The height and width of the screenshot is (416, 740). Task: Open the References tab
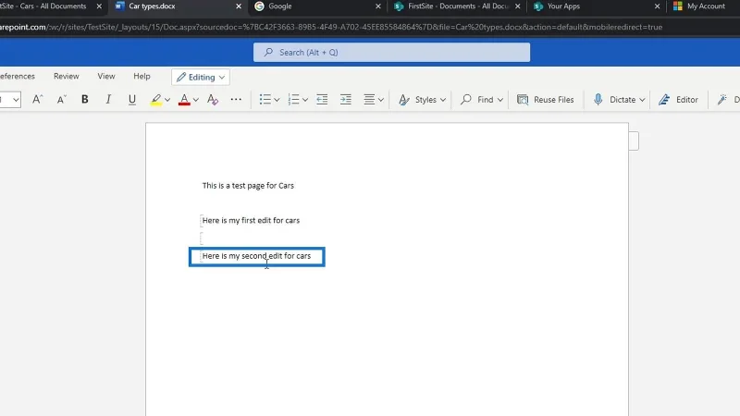click(x=17, y=76)
